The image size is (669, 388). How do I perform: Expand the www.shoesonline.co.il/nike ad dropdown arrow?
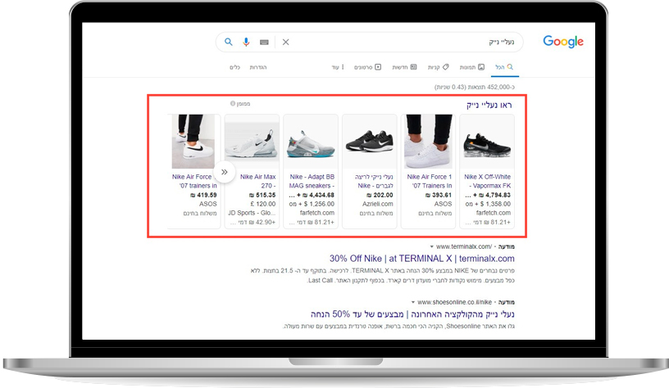click(x=413, y=302)
